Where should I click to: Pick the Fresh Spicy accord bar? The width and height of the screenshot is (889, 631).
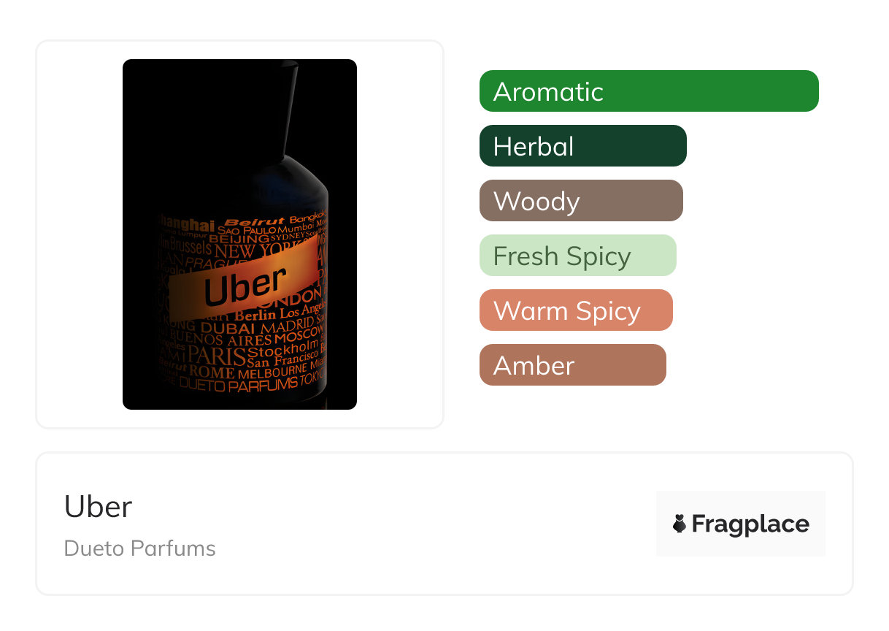point(577,256)
